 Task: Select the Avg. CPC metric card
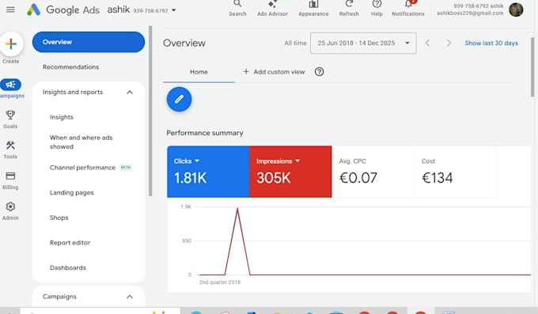[373, 172]
